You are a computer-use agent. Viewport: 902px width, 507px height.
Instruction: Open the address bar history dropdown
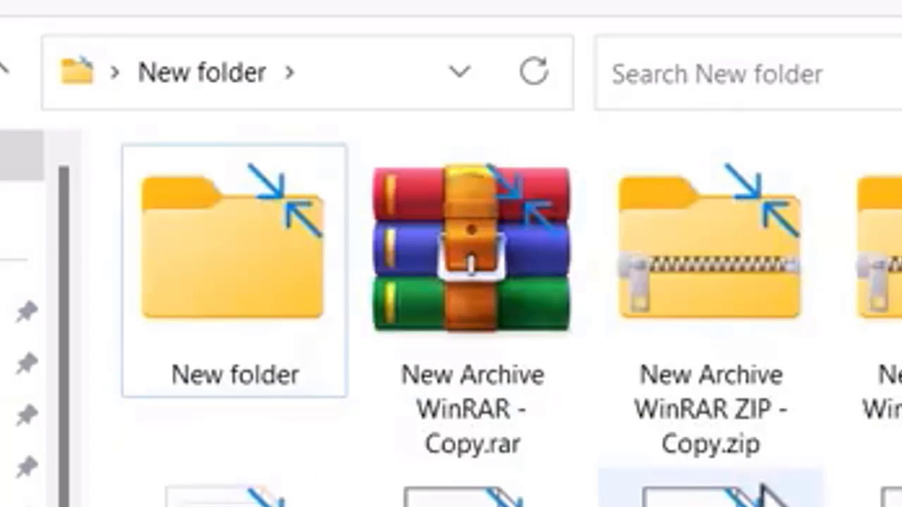tap(459, 72)
